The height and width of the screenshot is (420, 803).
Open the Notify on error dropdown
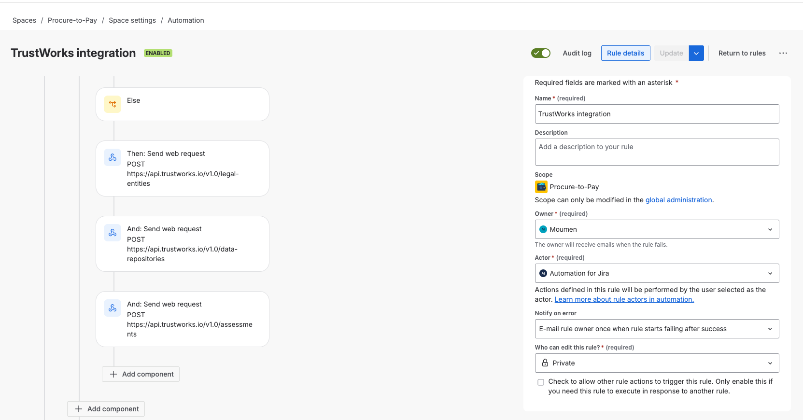[x=657, y=329]
